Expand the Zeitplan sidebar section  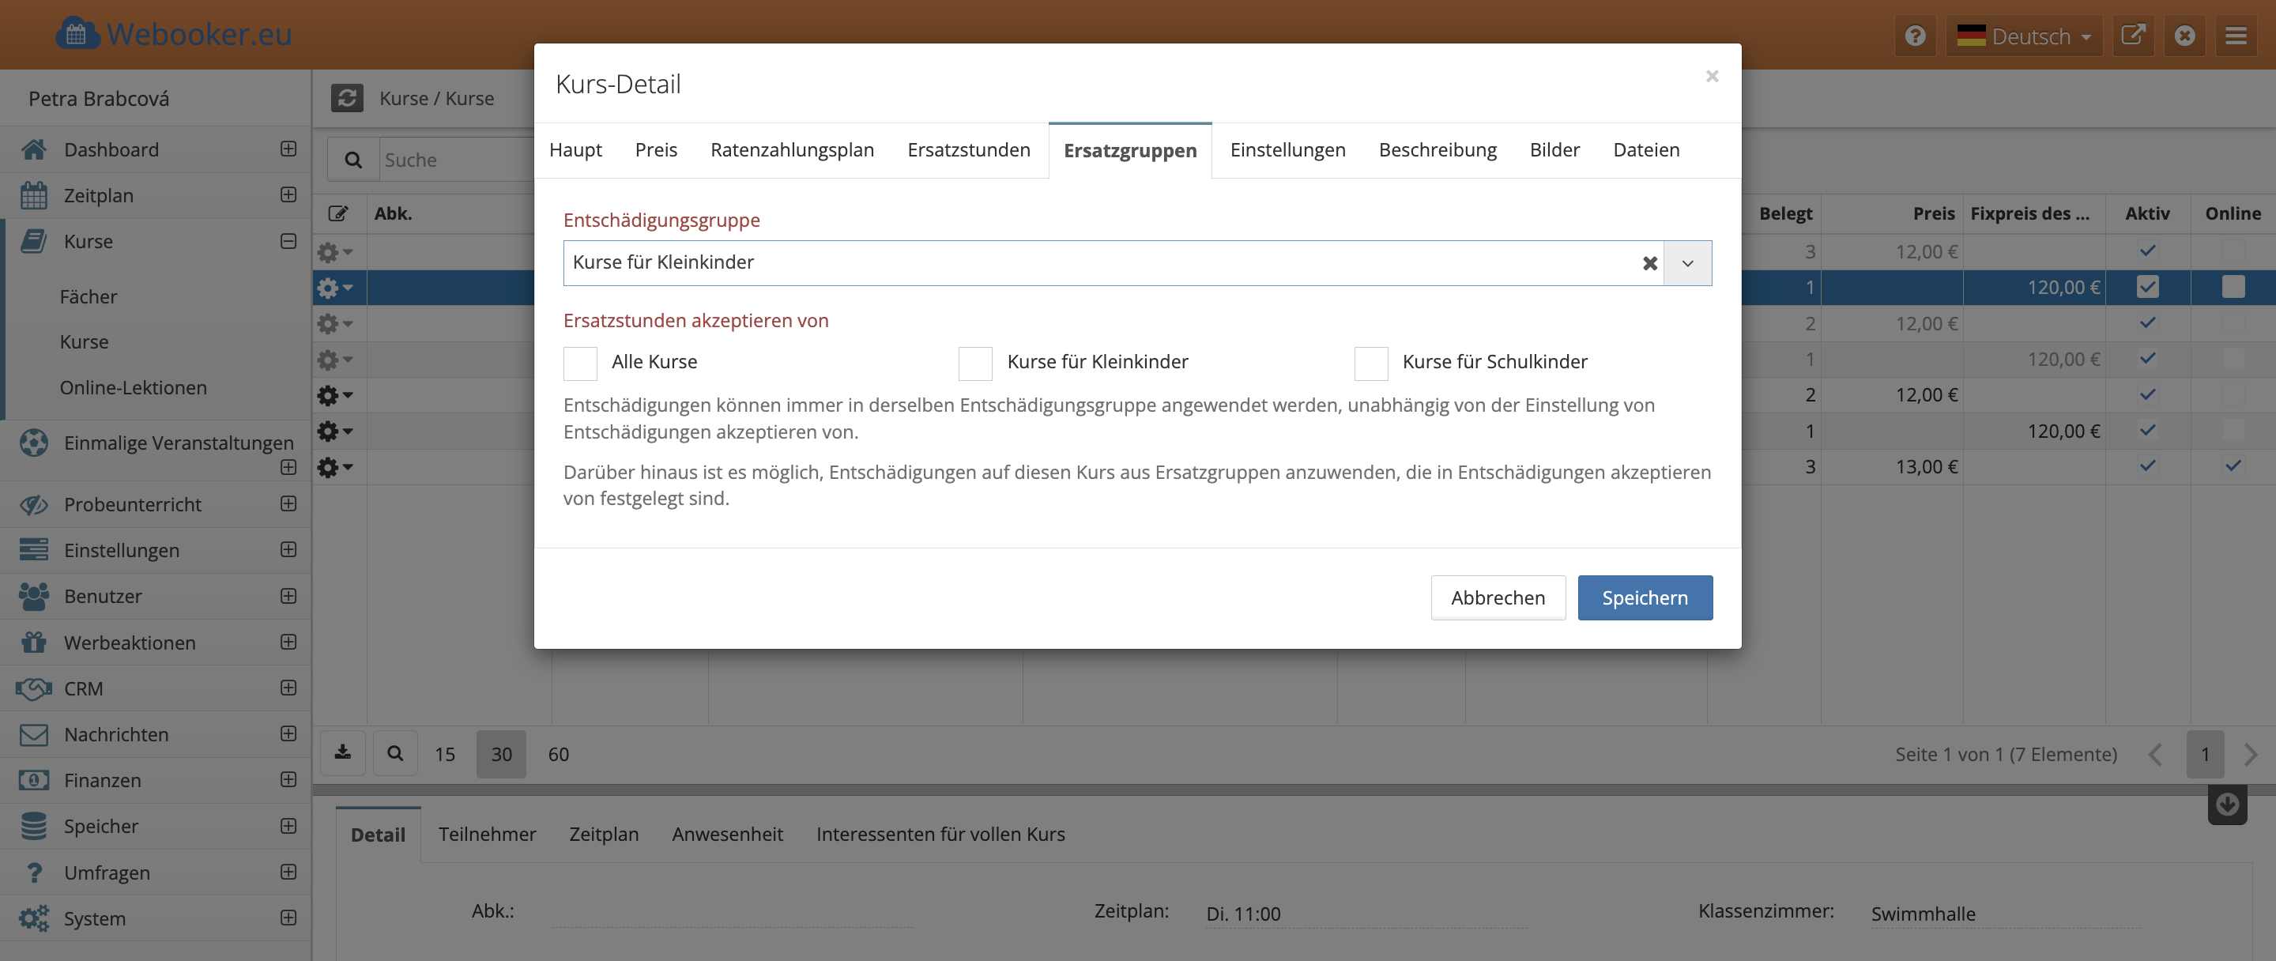tap(288, 194)
